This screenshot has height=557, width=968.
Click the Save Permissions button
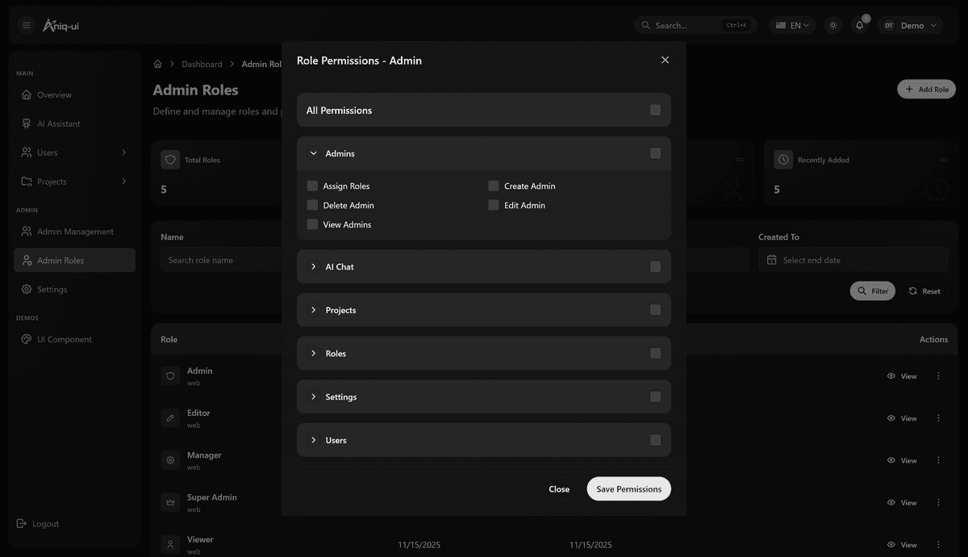628,488
